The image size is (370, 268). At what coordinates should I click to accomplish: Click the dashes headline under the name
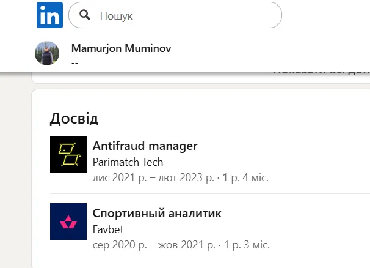click(75, 62)
